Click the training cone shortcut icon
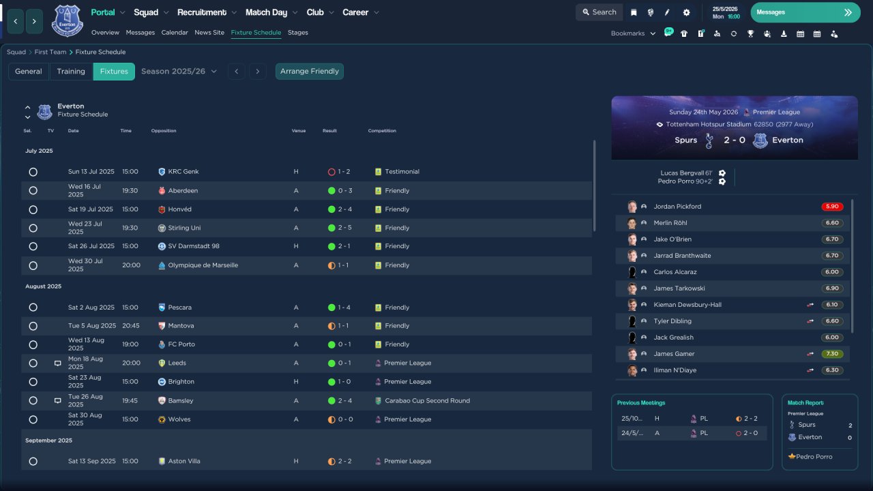Viewport: 873px width, 491px height. (784, 33)
